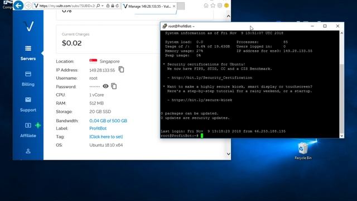The image size is (357, 201).
Task: Click the browser forward arrow button
Action: [x=28, y=6]
